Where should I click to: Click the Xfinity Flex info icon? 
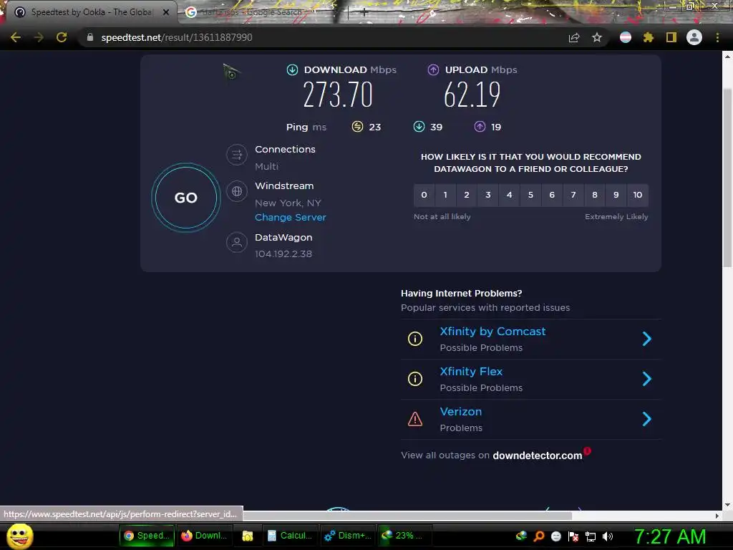pyautogui.click(x=415, y=379)
